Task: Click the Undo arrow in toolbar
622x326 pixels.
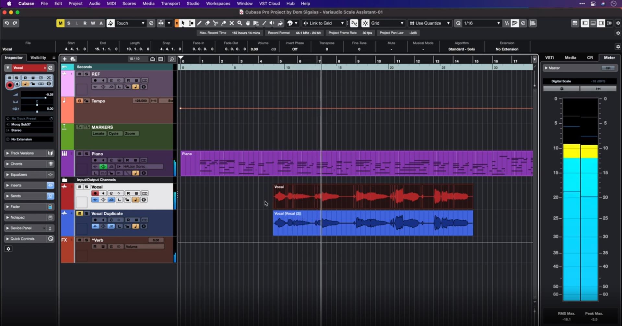Action: coord(6,23)
